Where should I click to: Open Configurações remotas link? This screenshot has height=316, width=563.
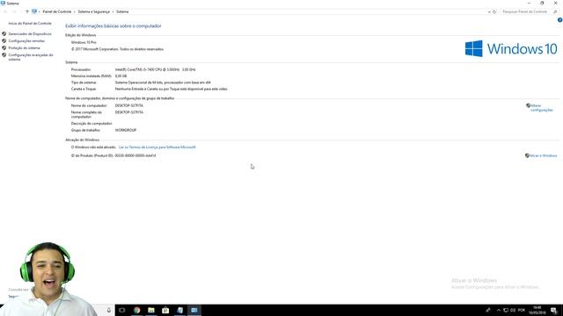[26, 41]
